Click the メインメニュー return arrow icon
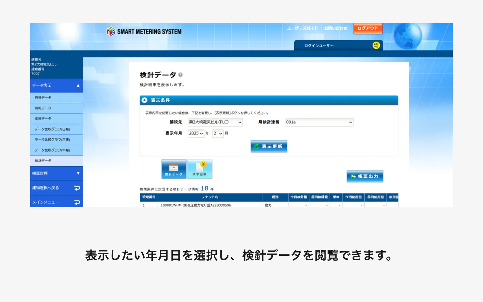Screen dimensions: 483x302 [x=77, y=202]
